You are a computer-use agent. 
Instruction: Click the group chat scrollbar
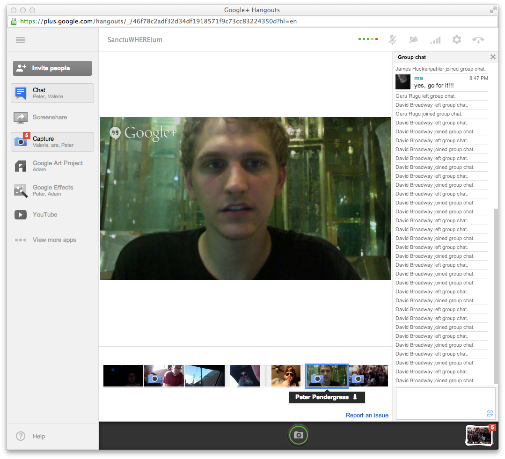(496, 296)
